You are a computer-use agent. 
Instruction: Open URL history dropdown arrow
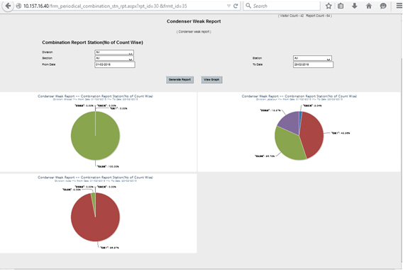coord(228,6)
